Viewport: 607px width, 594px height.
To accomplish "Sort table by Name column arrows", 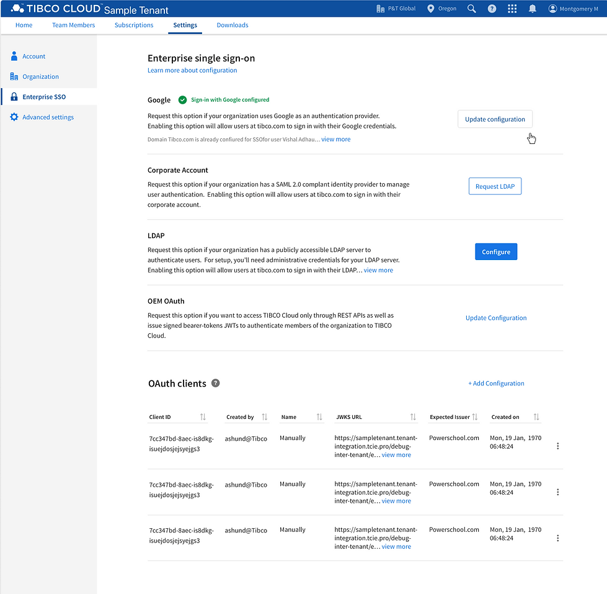I will pyautogui.click(x=319, y=417).
